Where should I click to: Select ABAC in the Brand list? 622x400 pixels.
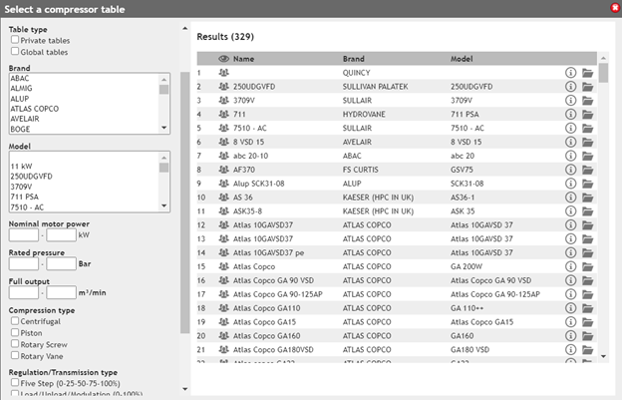20,78
